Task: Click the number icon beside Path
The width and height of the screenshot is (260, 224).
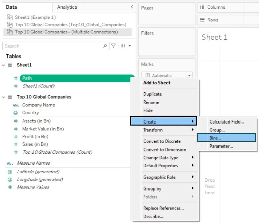Action: 16,78
